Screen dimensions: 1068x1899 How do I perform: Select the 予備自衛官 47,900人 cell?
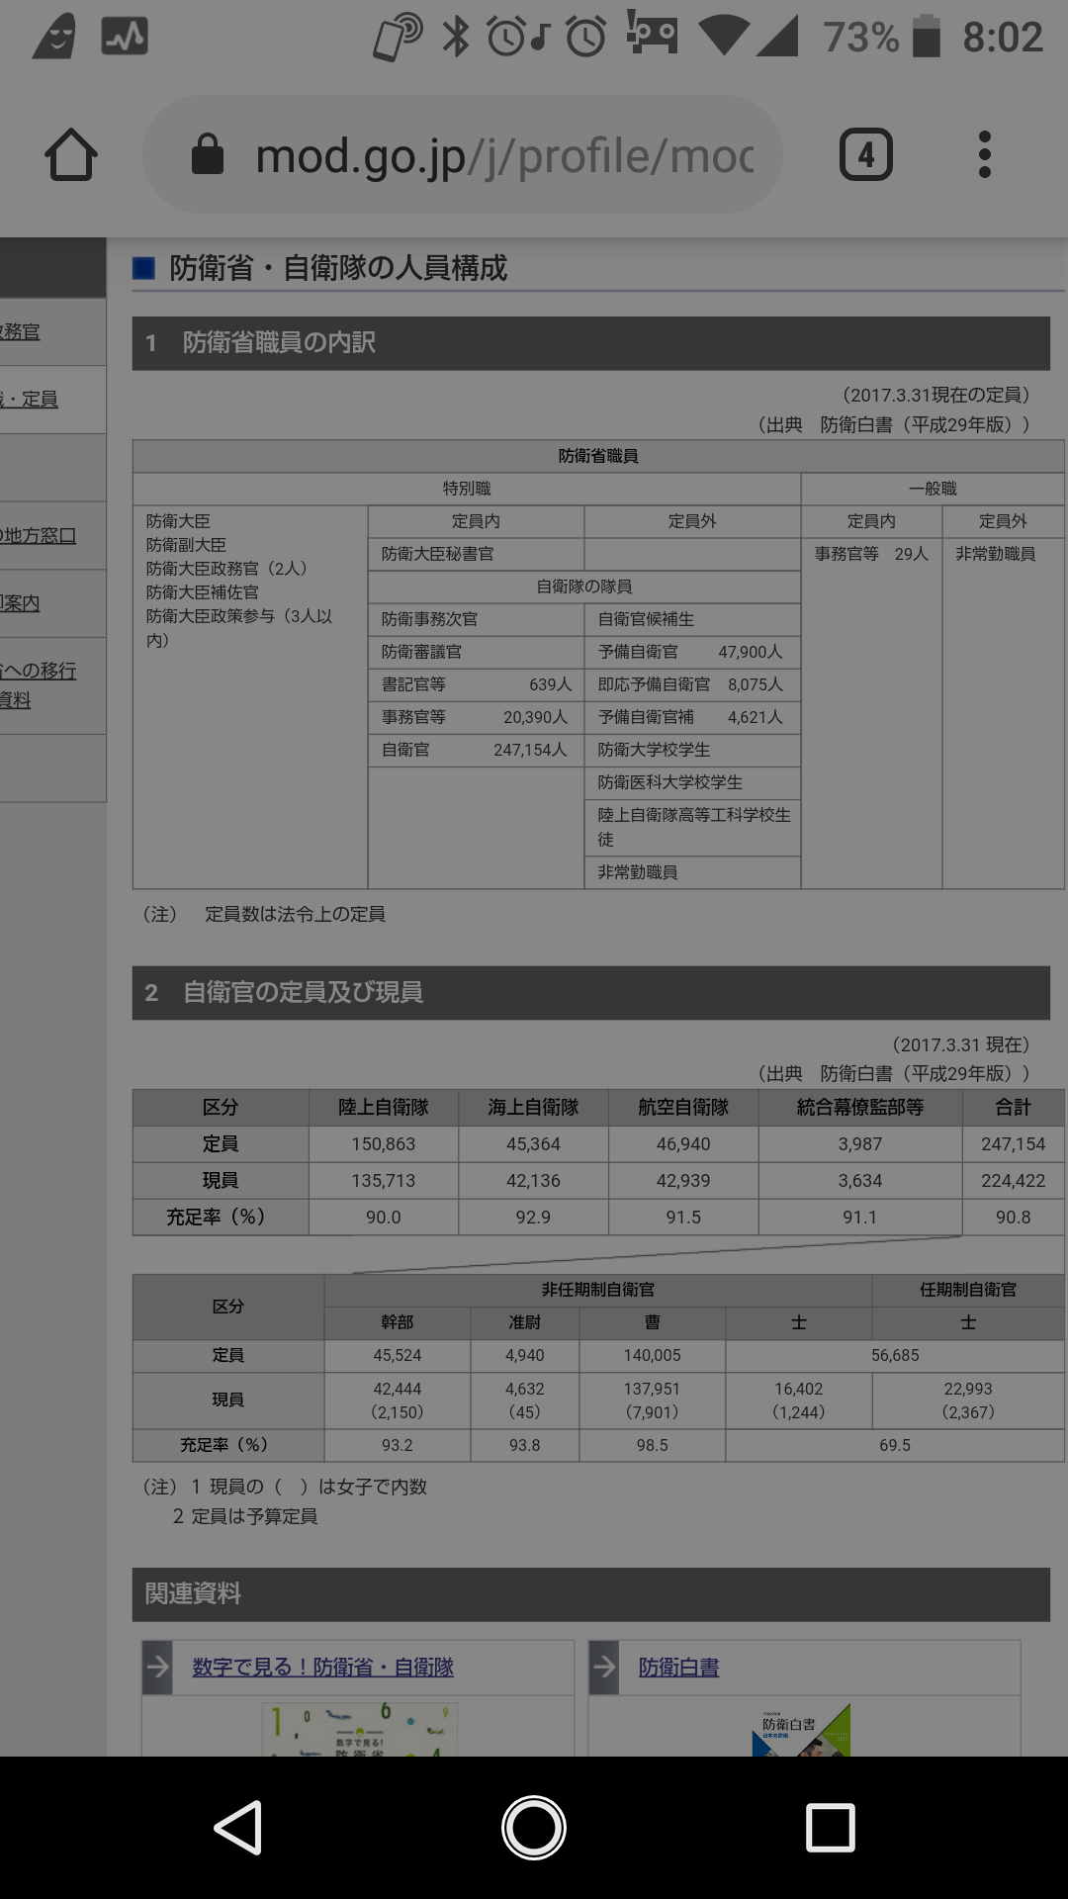point(692,652)
